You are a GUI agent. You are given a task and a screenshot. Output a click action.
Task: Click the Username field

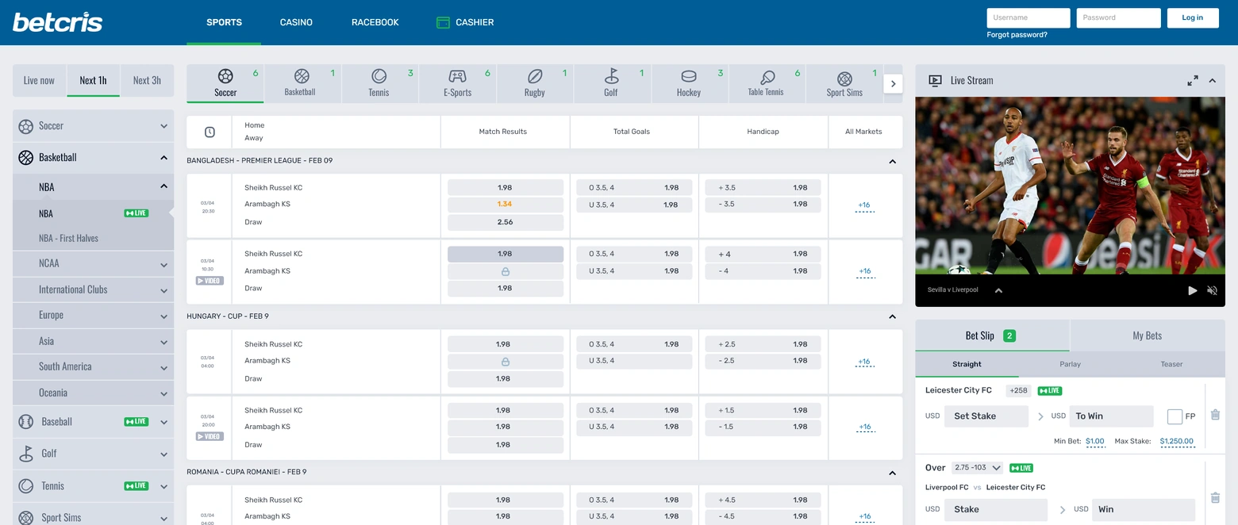(x=1028, y=17)
